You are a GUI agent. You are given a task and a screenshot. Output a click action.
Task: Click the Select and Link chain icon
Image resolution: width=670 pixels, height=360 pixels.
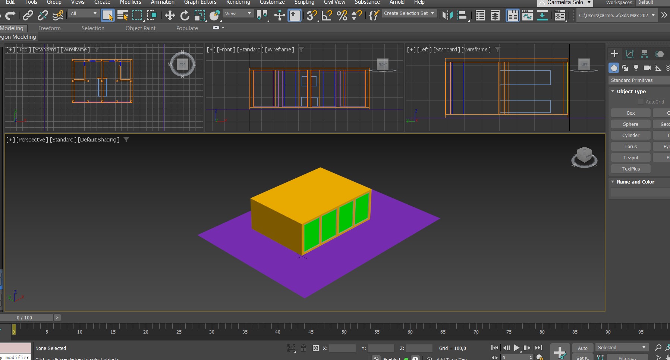click(x=28, y=15)
